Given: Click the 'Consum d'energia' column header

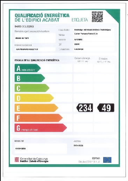Looking at the screenshot, I should (x=82, y=58).
